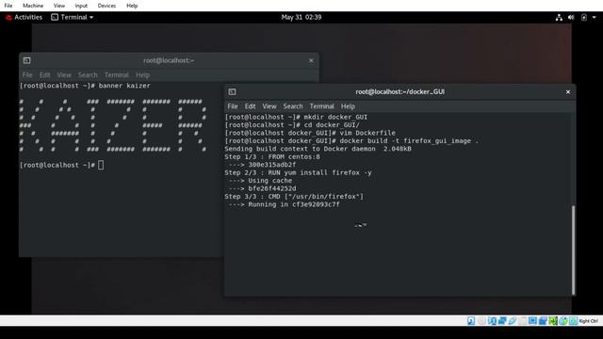
Task: Open the VirtualBox Machine menu
Action: click(33, 6)
